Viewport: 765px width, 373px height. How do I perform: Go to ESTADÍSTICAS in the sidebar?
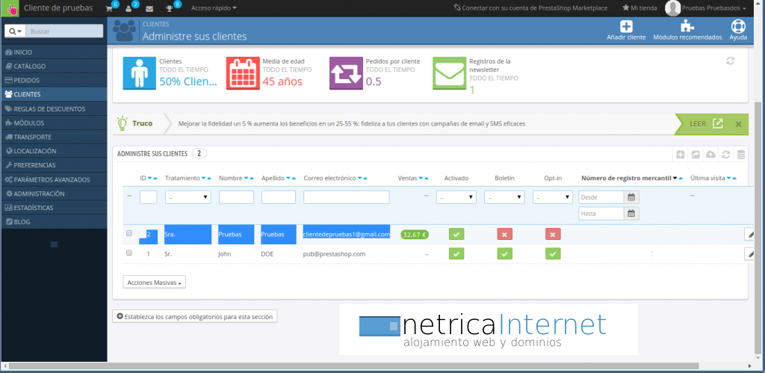[34, 208]
